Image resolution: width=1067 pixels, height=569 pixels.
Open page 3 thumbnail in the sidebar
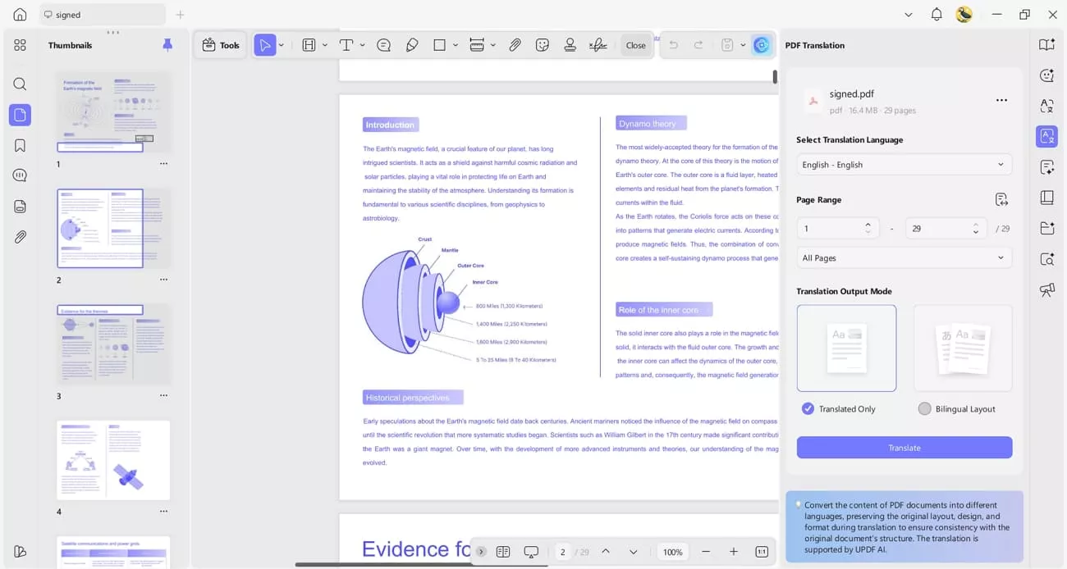coord(113,344)
